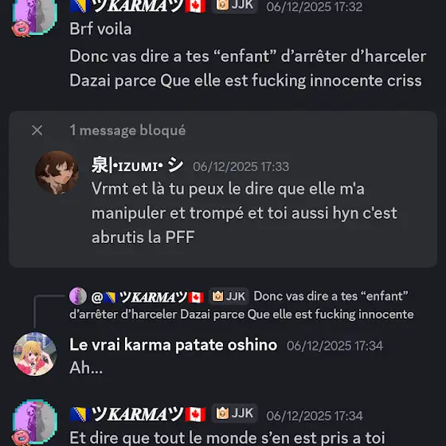The height and width of the screenshot is (446, 446).
Task: Click JJK server tag on the top message
Action: pyautogui.click(x=235, y=5)
